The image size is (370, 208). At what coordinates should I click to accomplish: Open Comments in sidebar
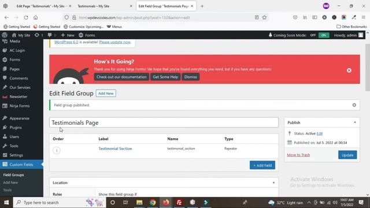pos(18,79)
